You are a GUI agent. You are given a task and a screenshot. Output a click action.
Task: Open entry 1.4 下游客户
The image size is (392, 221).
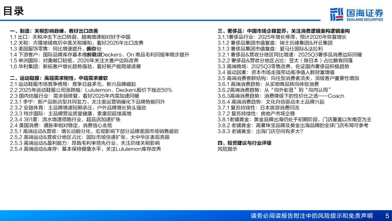[99, 55]
